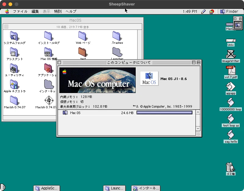Screen dimensions: 244x191
Task: Expand the AppleSc... popup folder tab
Action: coord(47,188)
